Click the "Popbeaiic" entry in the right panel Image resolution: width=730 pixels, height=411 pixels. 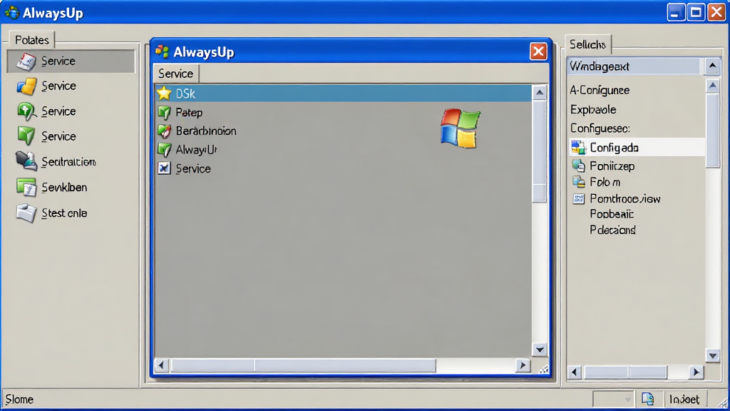tap(612, 214)
